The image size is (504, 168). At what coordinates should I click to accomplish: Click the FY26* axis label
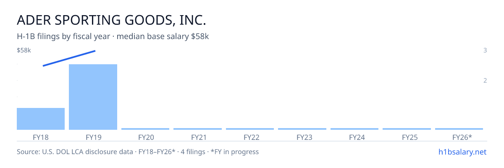(x=462, y=137)
